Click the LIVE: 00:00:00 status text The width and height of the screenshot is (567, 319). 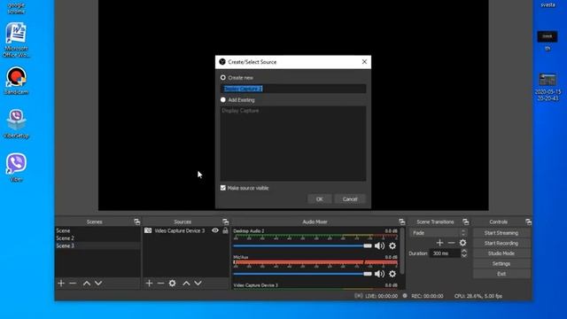click(381, 296)
